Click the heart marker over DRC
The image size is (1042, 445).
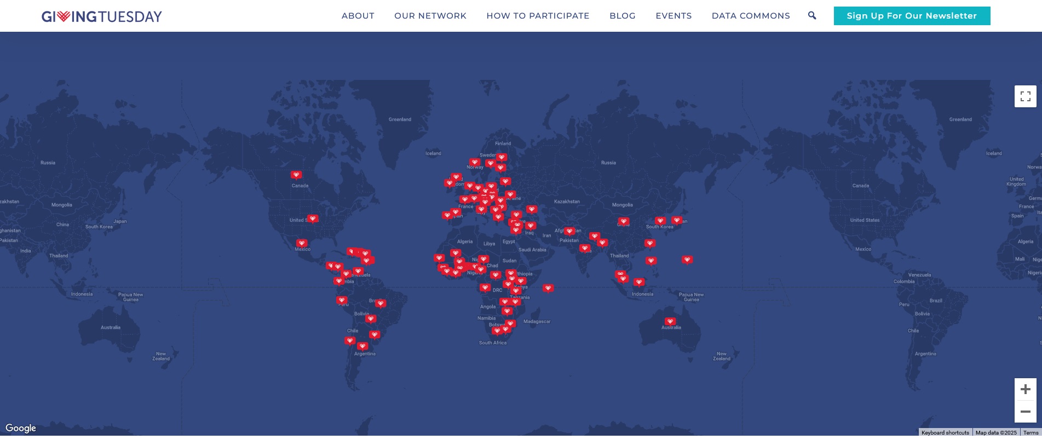tap(485, 287)
